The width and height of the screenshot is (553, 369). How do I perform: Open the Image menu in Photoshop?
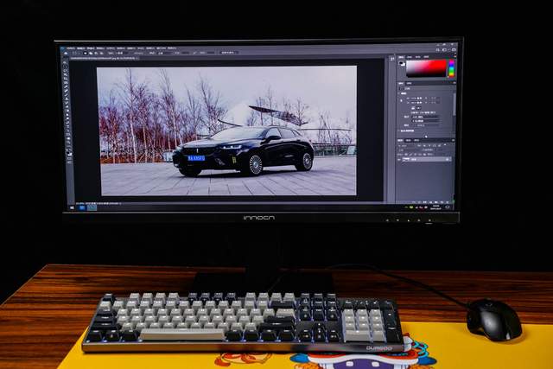point(91,48)
